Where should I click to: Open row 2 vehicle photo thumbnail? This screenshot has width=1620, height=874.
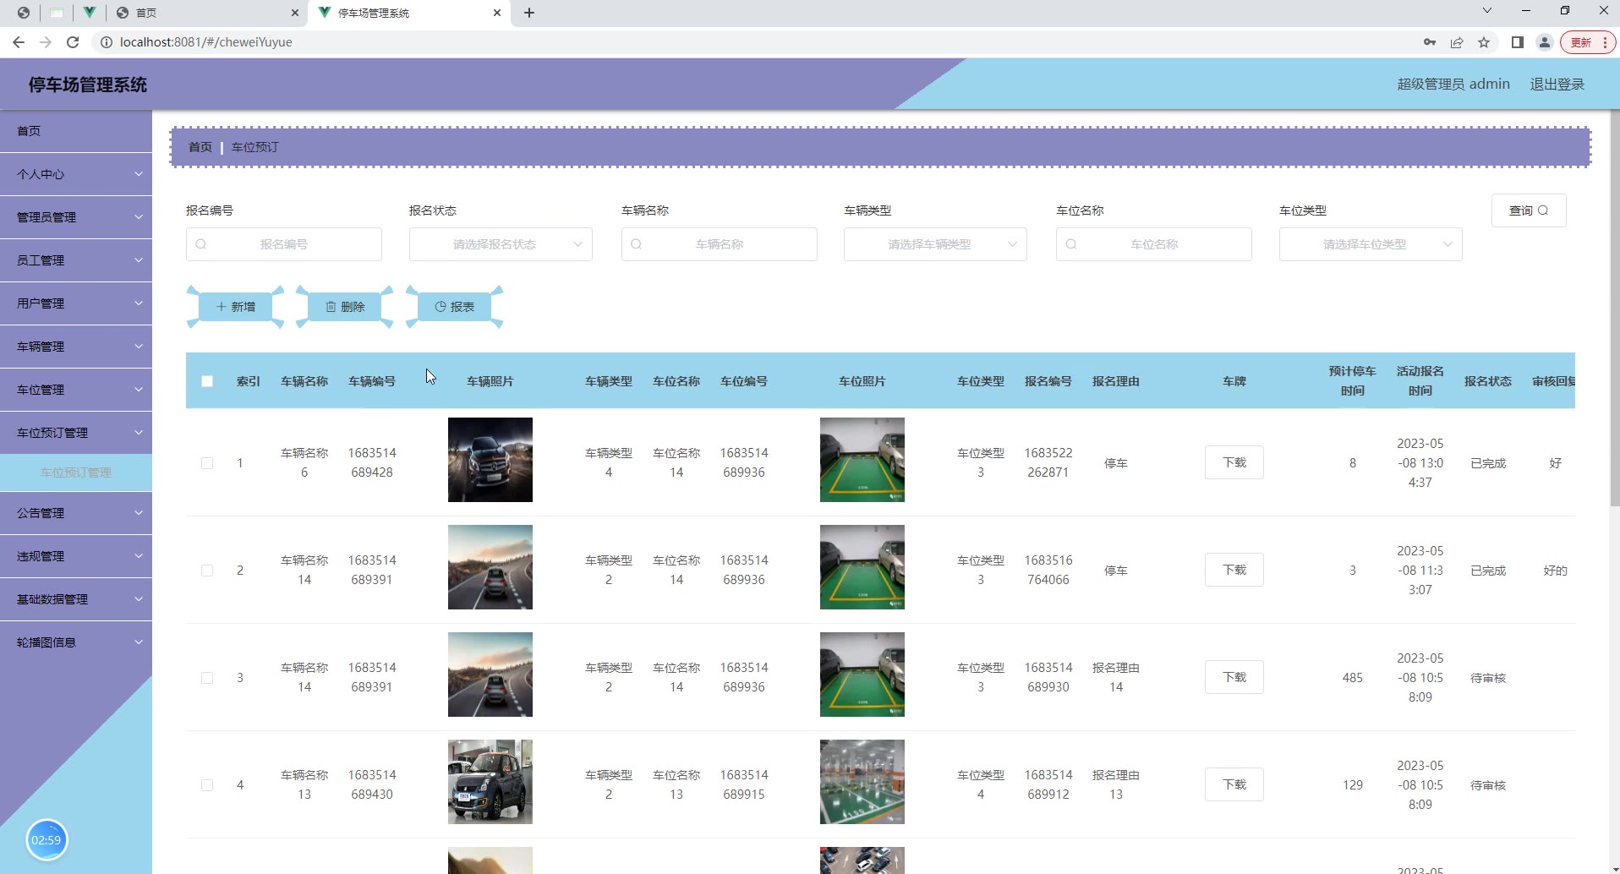(x=490, y=567)
